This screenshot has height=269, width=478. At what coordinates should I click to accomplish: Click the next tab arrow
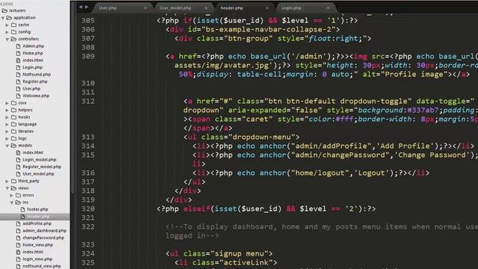pyautogui.click(x=87, y=7)
